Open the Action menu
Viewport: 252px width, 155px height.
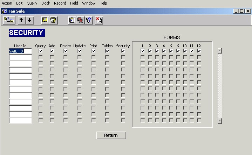point(7,3)
